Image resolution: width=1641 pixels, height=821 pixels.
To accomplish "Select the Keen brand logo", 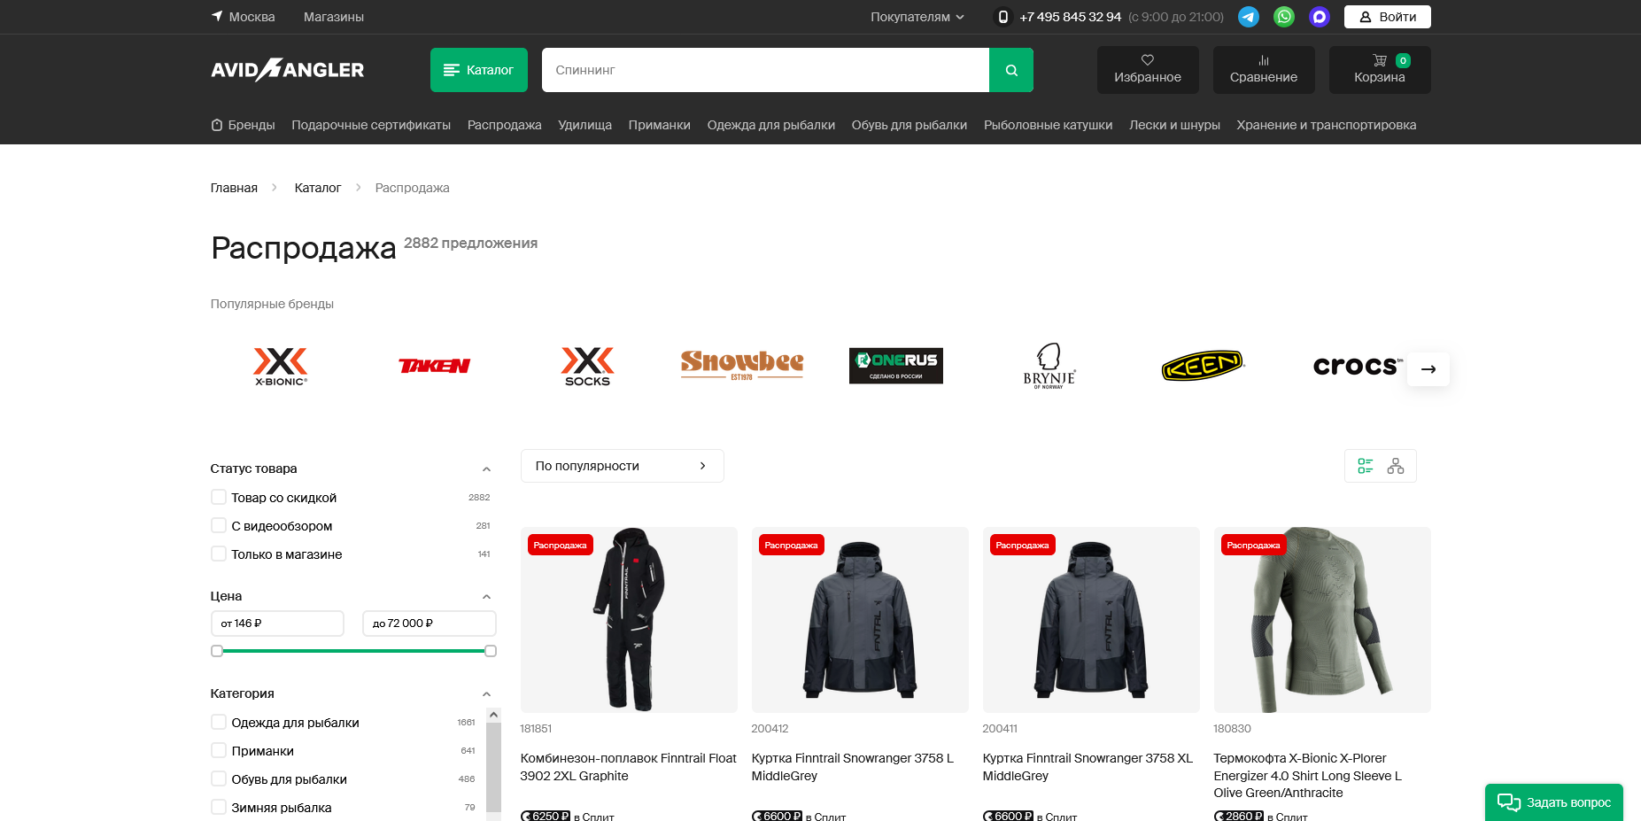I will [1203, 366].
